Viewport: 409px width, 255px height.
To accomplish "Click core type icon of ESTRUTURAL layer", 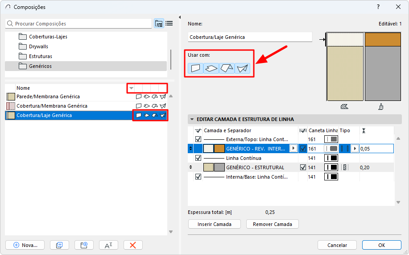I will click(345, 167).
